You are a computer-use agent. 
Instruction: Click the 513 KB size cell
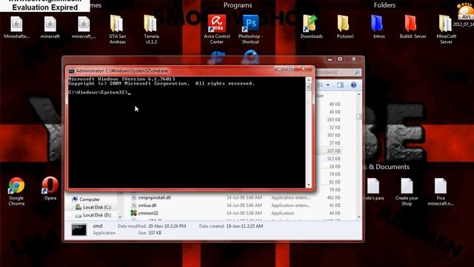[334, 159]
